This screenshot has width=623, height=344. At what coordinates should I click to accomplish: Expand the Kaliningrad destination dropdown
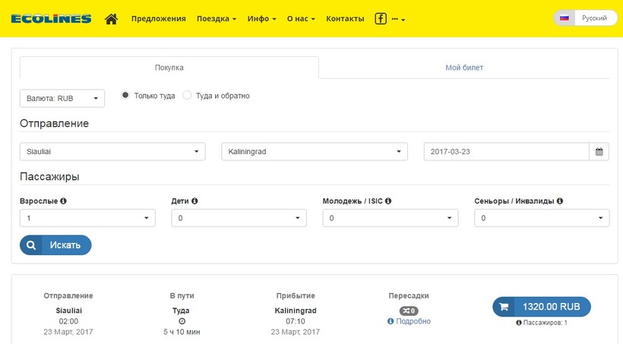click(314, 152)
